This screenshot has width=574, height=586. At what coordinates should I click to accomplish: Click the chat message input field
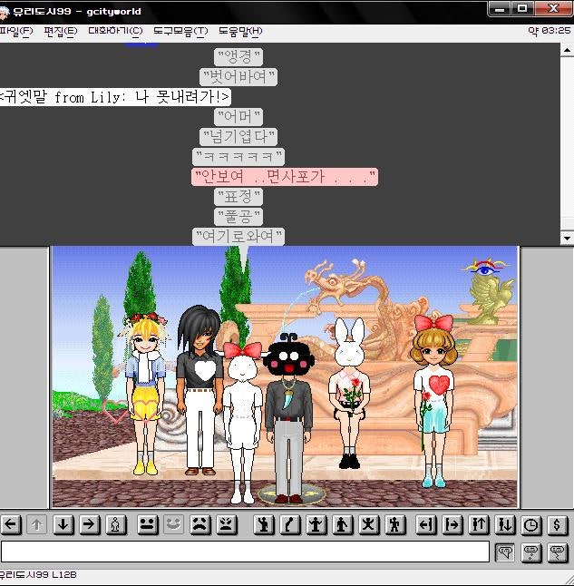point(245,552)
